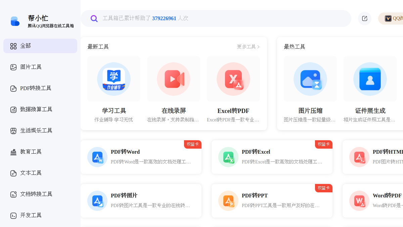Image resolution: width=403 pixels, height=227 pixels.
Task: Click 权益卡 badge on PDF转Word card
Action: point(193,144)
